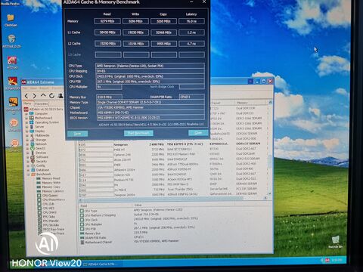Image resolution: width=363 pixels, height=272 pixels.
Task: Expand the Computer tree node
Action: pos(26,113)
